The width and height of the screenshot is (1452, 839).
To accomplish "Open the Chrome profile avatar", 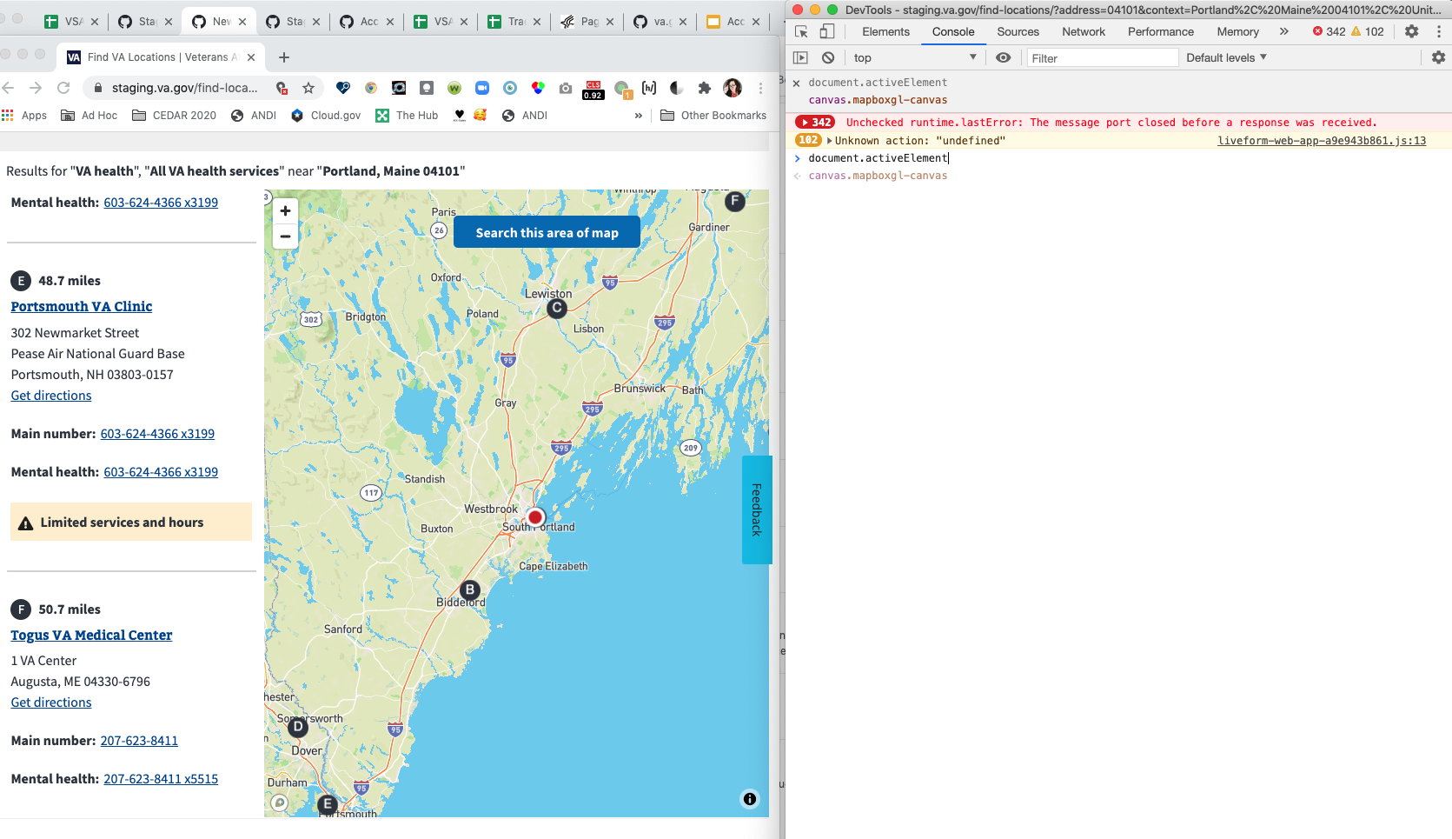I will click(733, 88).
